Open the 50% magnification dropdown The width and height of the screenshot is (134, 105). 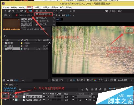pos(64,80)
